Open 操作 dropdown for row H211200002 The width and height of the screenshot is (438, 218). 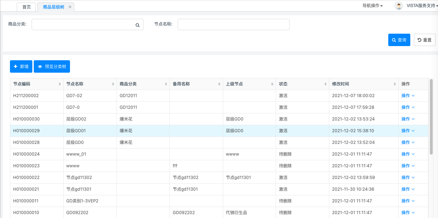tap(408, 96)
